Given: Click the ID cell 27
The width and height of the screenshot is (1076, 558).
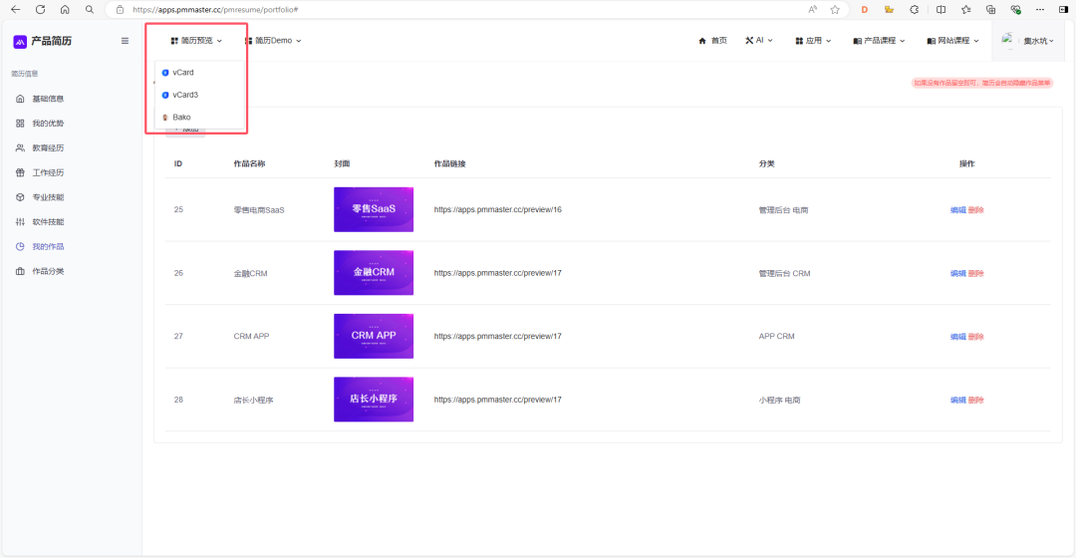Looking at the screenshot, I should [x=178, y=337].
